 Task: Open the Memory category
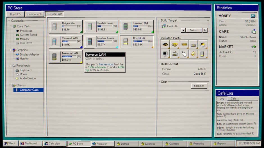coord(22,39)
